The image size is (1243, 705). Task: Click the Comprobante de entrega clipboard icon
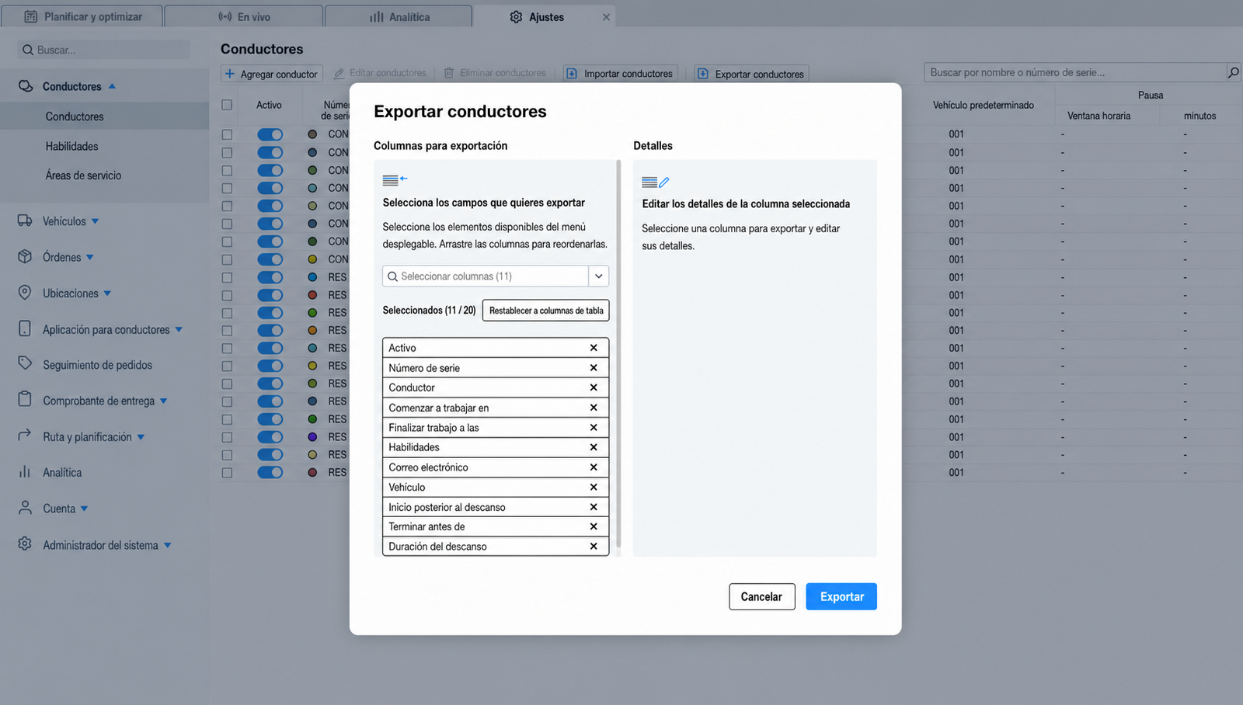point(25,399)
